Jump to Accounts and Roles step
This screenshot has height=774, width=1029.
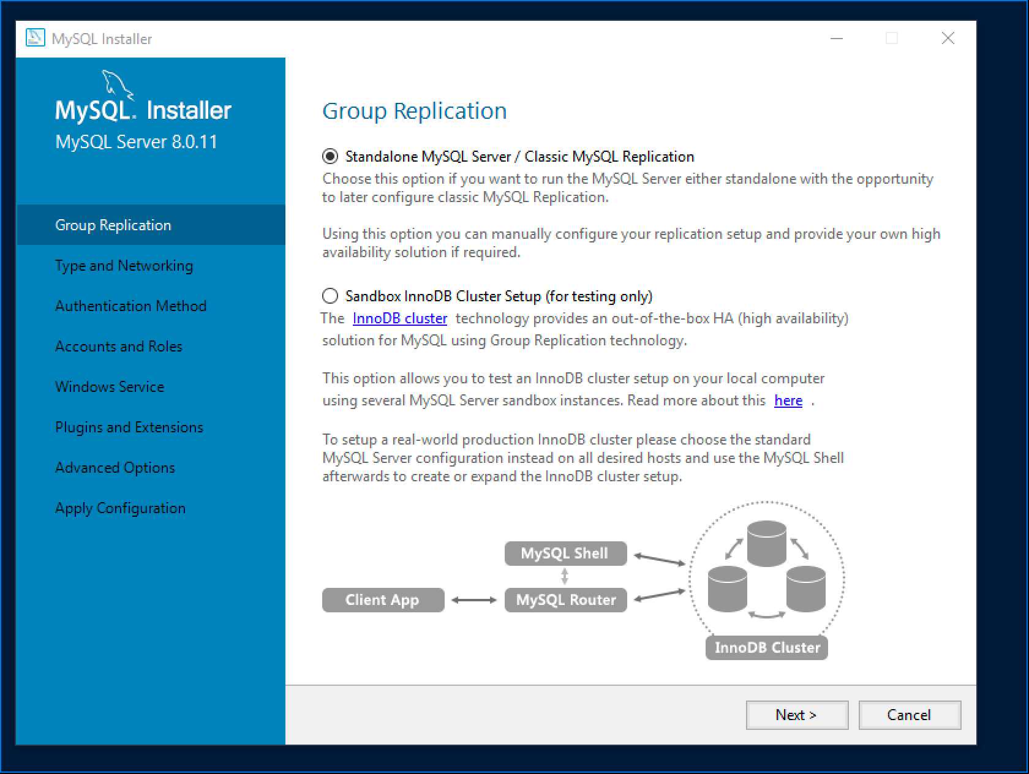(119, 347)
